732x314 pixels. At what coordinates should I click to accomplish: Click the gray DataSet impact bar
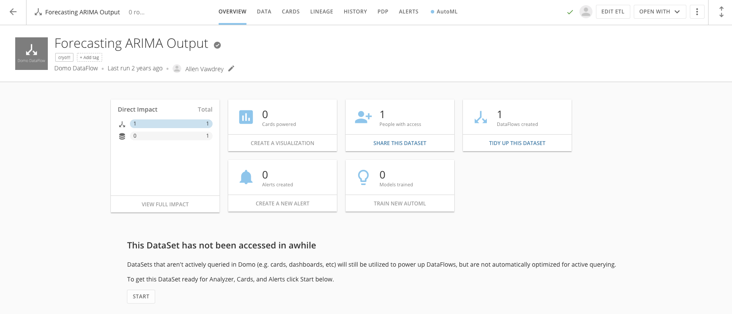tap(171, 136)
